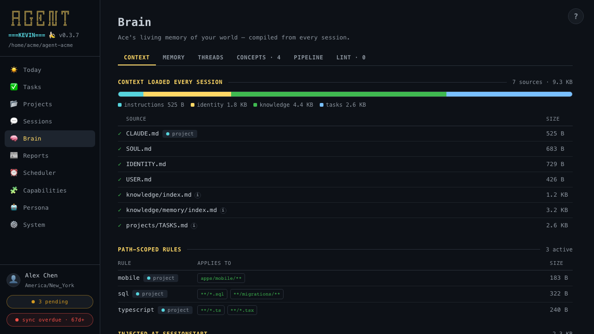Click the green knowledge segment of context bar

point(339,94)
